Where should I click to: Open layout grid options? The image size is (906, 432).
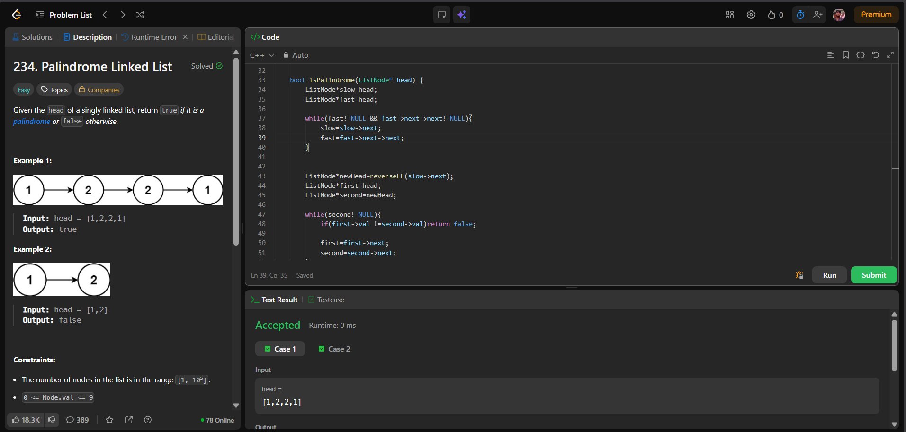729,15
